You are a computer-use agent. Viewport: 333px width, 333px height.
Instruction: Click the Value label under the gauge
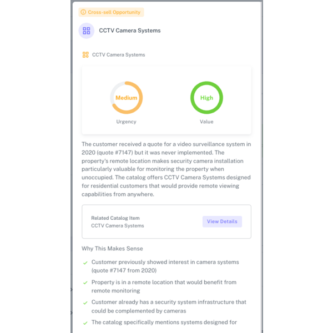point(206,122)
